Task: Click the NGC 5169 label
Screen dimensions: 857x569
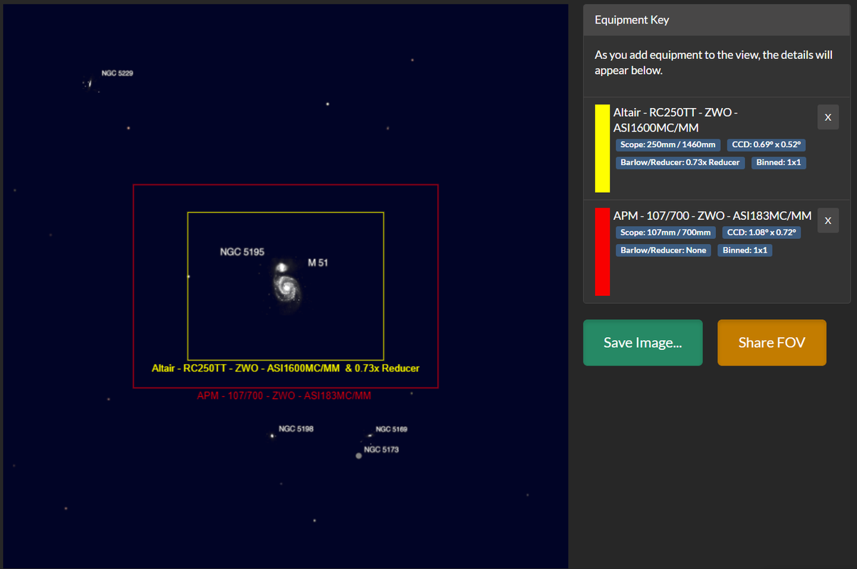Action: (x=391, y=430)
